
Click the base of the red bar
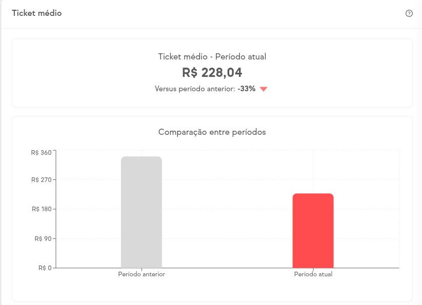tap(313, 266)
